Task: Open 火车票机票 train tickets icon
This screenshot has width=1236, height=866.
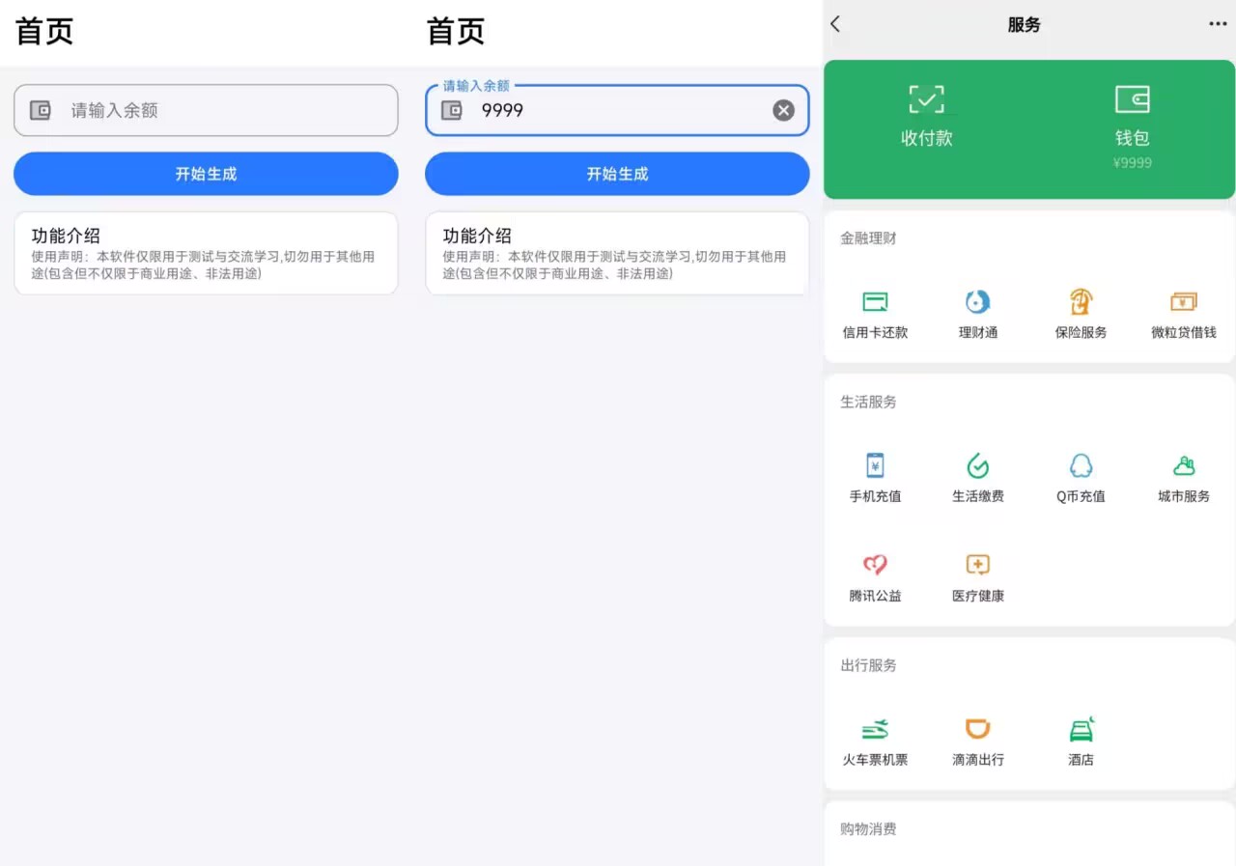Action: (875, 729)
